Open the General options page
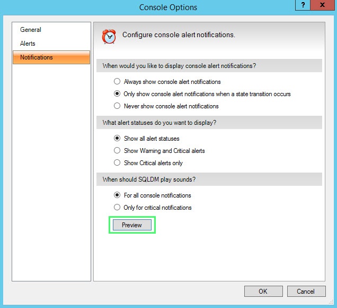337x308 pixels. (x=31, y=30)
